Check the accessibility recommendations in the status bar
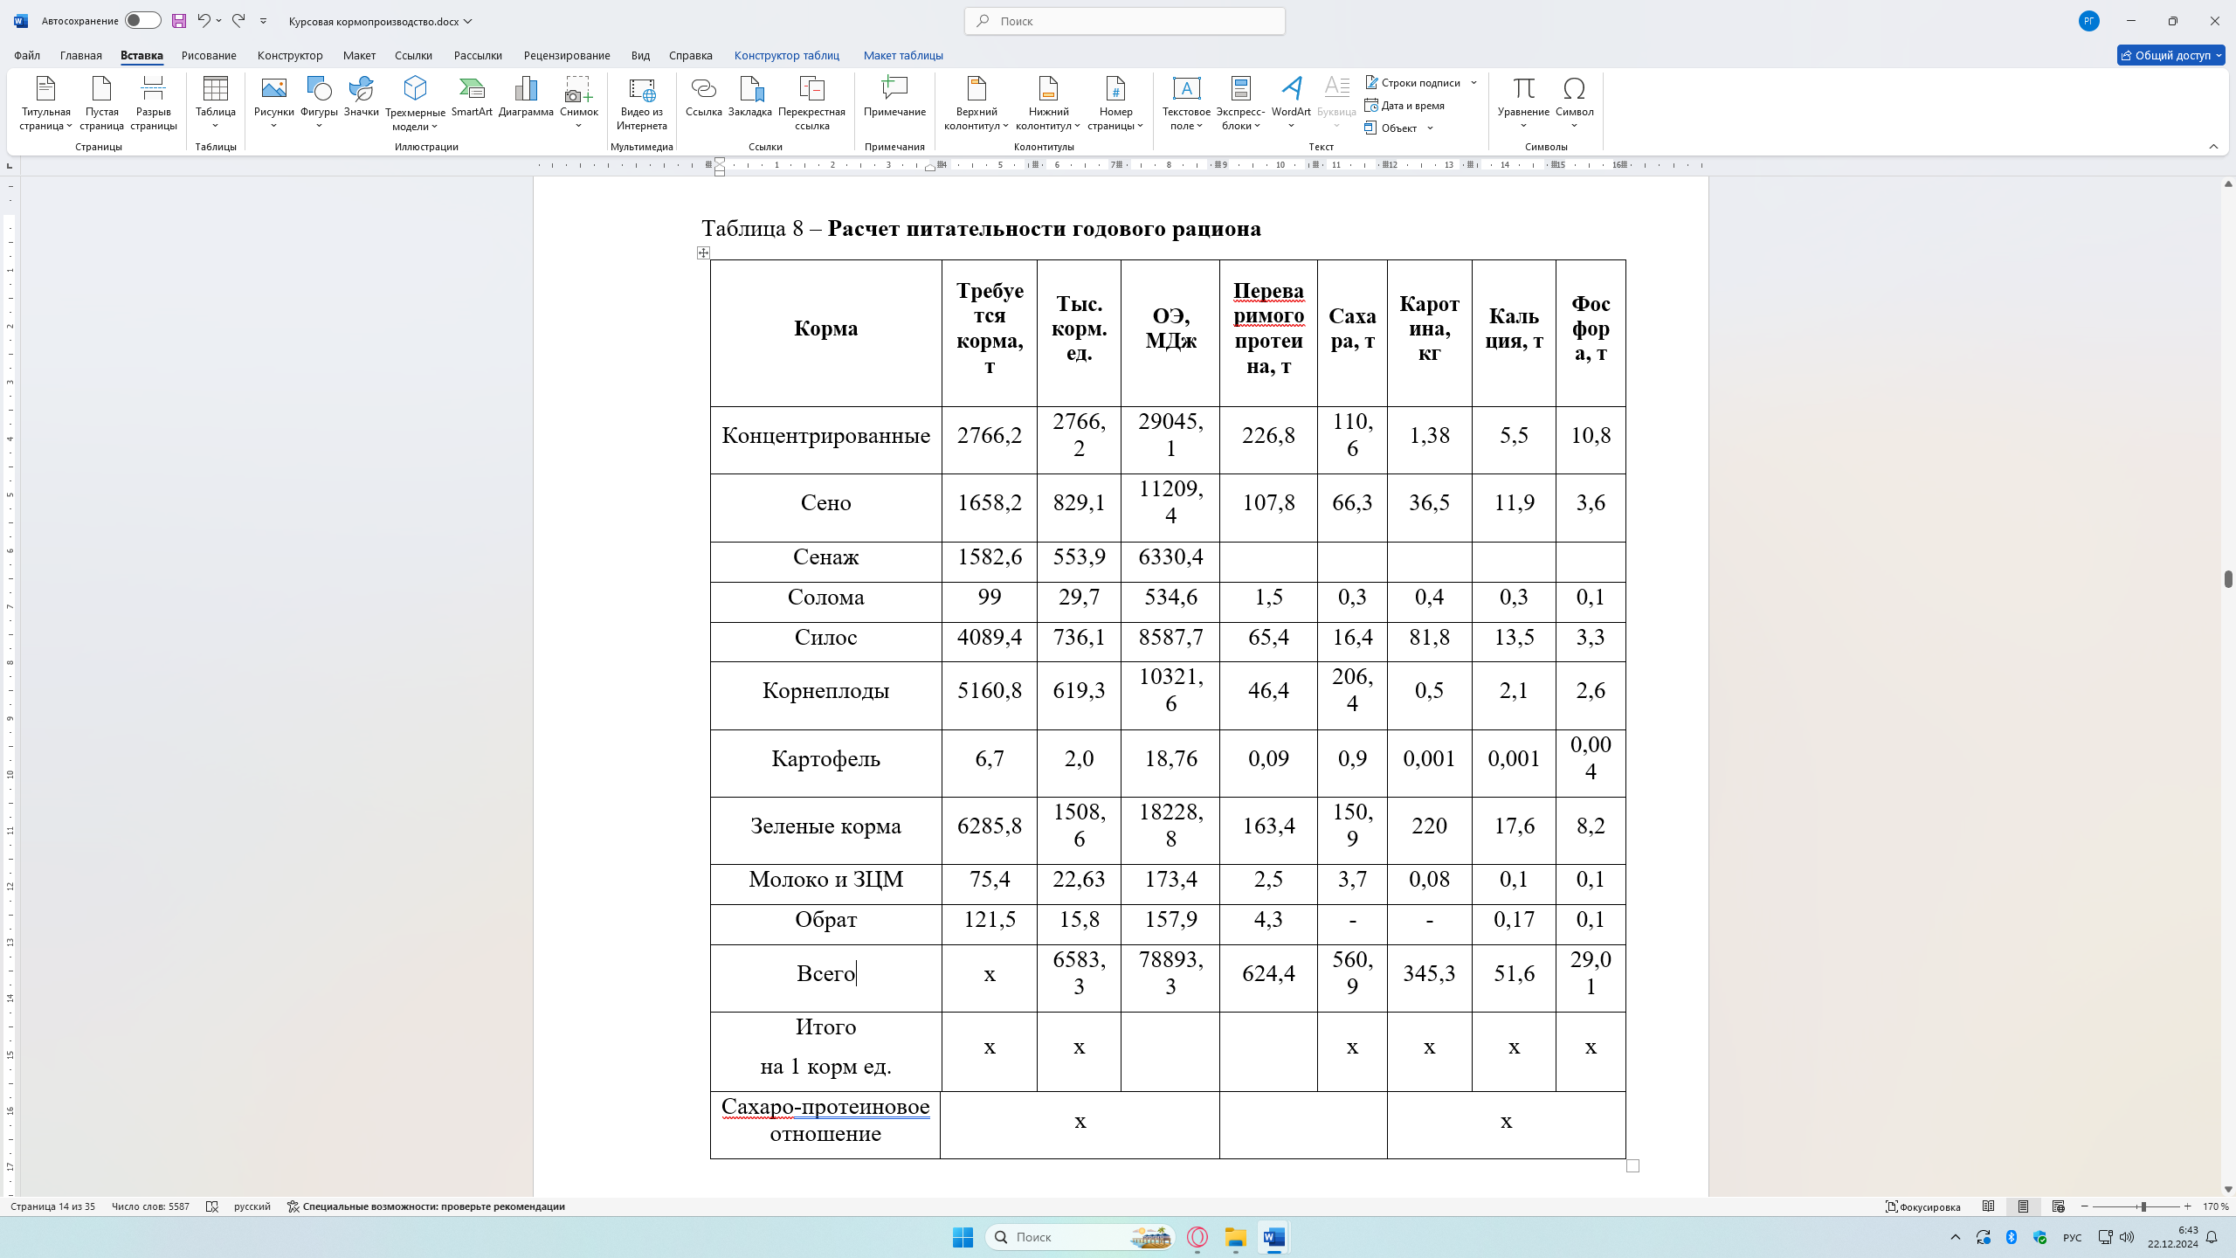The width and height of the screenshot is (2236, 1258). 426,1206
